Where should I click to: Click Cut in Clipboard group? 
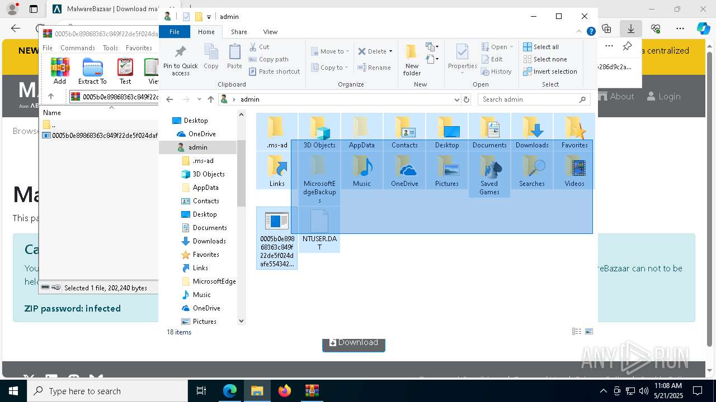tap(259, 47)
